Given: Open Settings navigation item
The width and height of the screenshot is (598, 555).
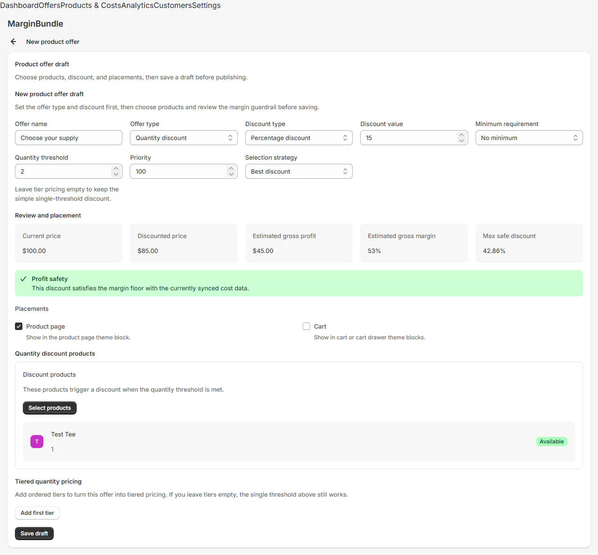Looking at the screenshot, I should 206,6.
